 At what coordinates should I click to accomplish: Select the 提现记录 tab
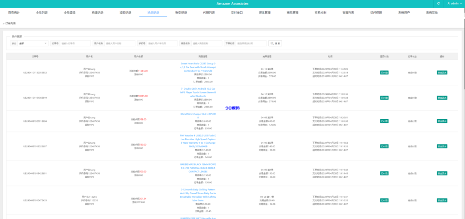[x=125, y=13]
